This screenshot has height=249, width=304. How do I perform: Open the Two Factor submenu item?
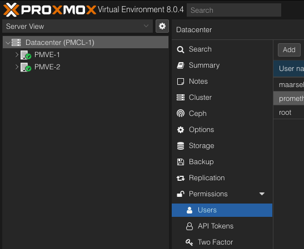pos(222,242)
